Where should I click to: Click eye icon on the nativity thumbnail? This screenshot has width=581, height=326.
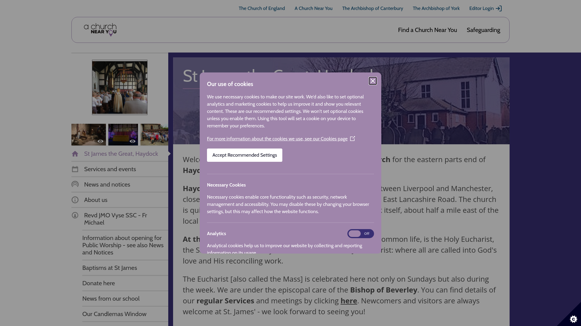pos(100,141)
